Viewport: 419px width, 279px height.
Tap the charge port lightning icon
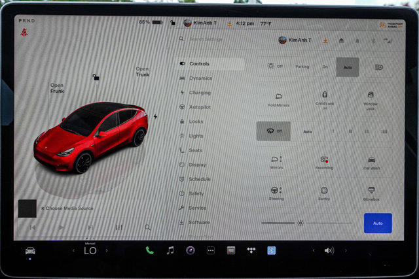point(155,116)
